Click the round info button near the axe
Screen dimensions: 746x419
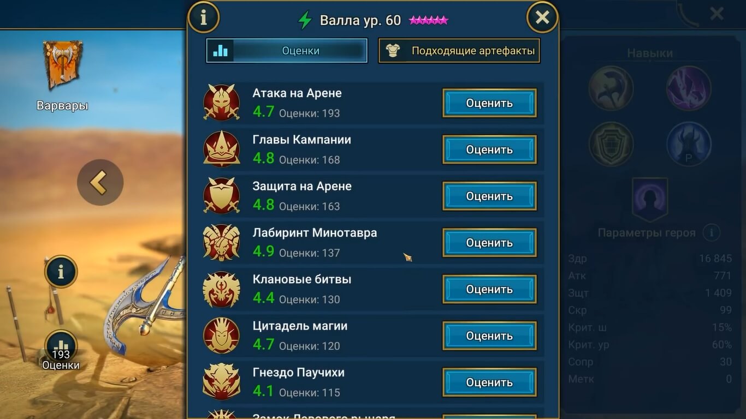61,272
